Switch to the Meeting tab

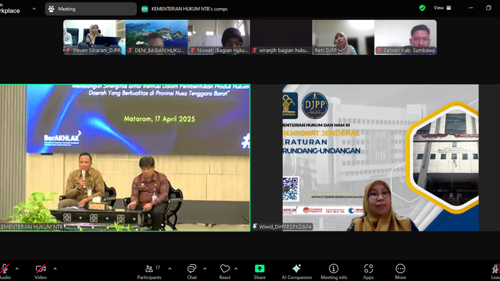pyautogui.click(x=91, y=9)
